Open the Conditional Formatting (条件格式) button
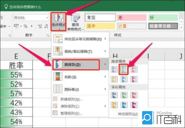The image size is (185, 128). 59,21
